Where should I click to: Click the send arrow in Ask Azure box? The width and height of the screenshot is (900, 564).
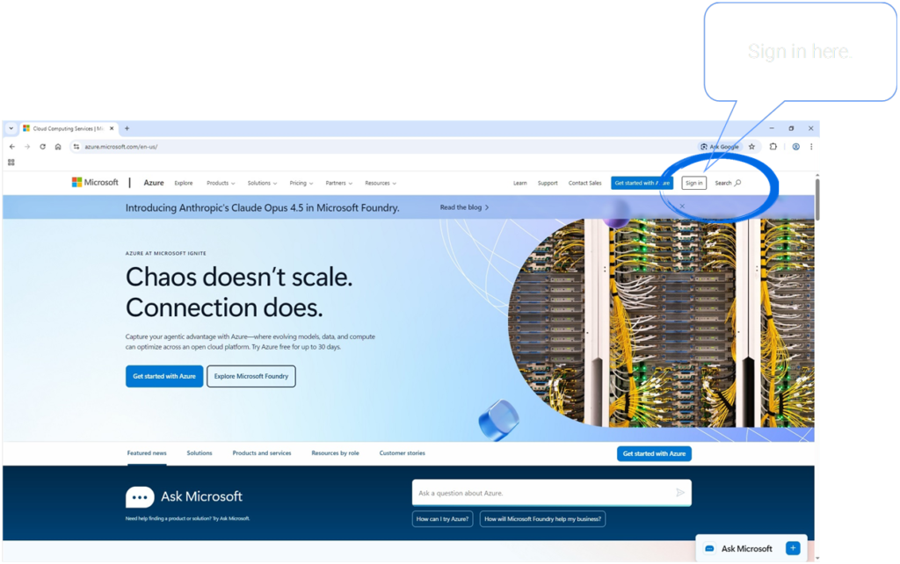[x=679, y=493]
